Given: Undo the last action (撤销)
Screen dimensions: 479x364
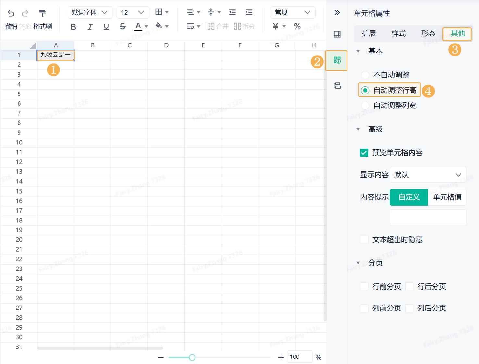Looking at the screenshot, I should click(x=11, y=13).
